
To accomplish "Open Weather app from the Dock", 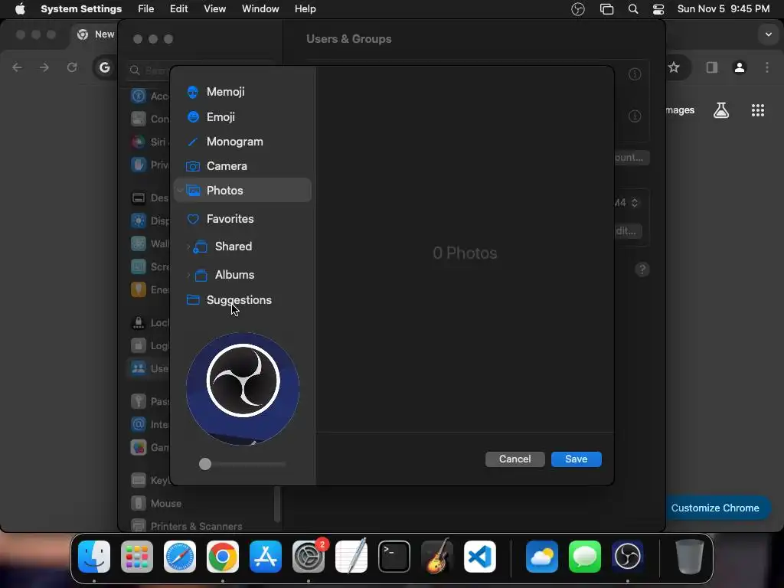I will [x=542, y=557].
